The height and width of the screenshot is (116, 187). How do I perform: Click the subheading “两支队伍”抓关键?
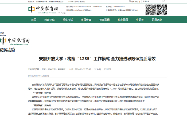42,105
